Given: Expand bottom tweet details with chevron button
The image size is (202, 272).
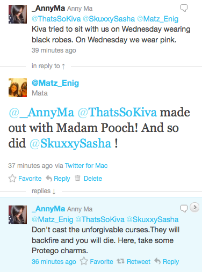Looking at the screenshot, I should point(194,208).
